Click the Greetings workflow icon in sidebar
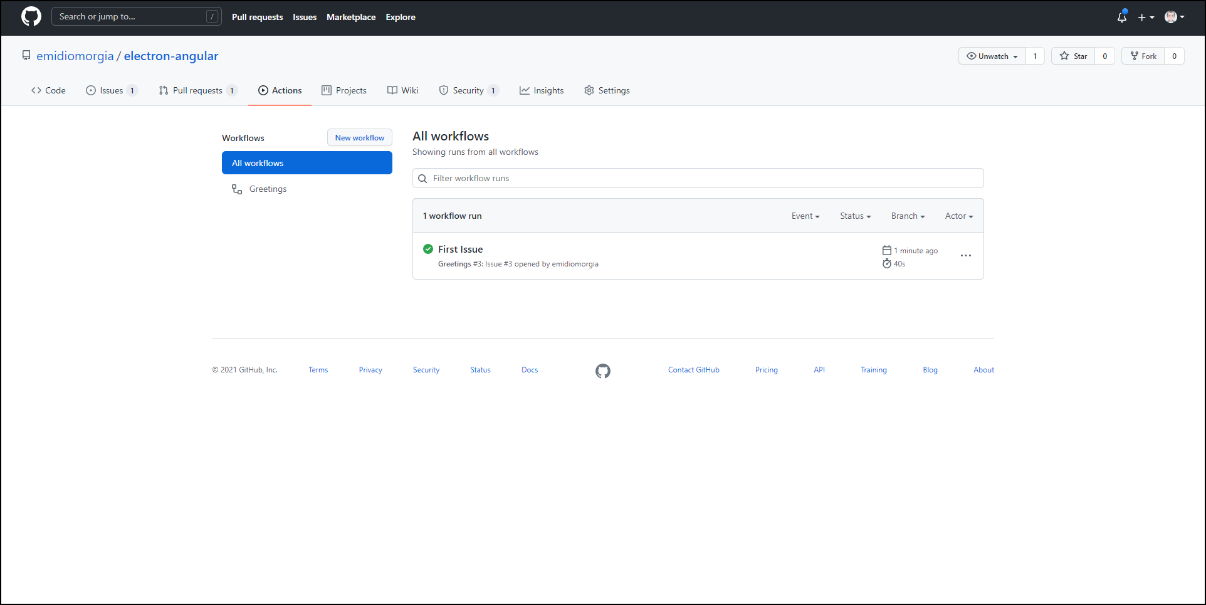This screenshot has height=605, width=1206. click(x=237, y=189)
